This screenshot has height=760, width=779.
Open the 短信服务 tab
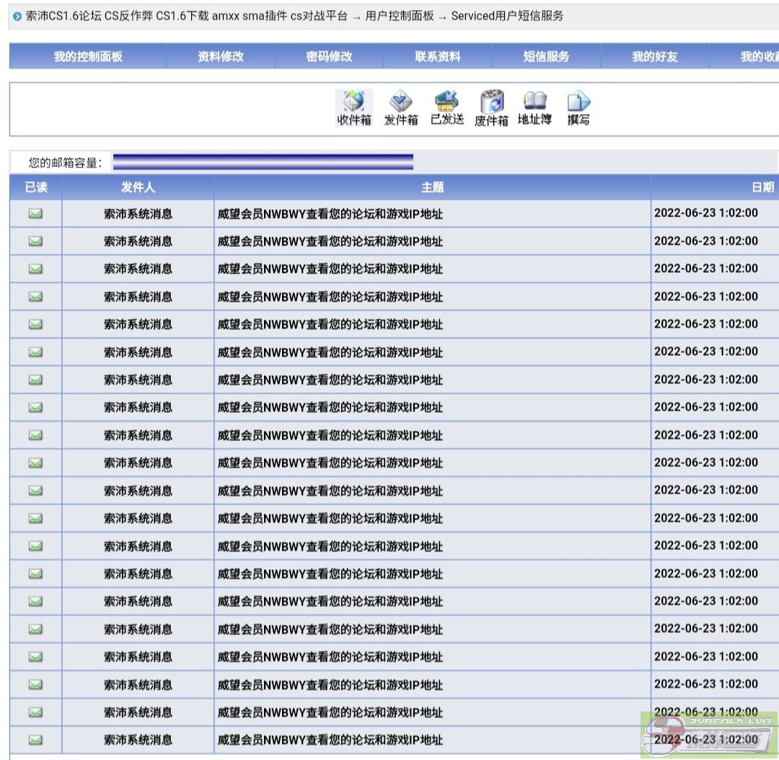[546, 57]
